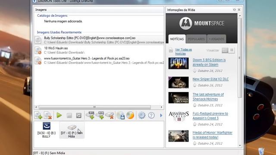The width and height of the screenshot is (276, 155).
Task: Switch to thumbnail grid view
Action: point(225,50)
